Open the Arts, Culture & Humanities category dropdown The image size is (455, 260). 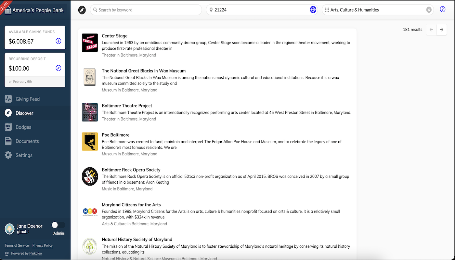pyautogui.click(x=378, y=10)
